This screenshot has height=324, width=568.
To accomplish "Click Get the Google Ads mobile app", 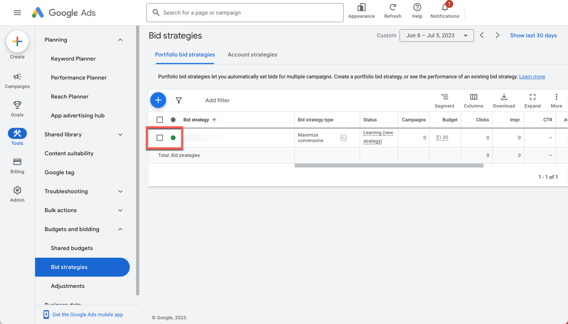I will pyautogui.click(x=88, y=315).
